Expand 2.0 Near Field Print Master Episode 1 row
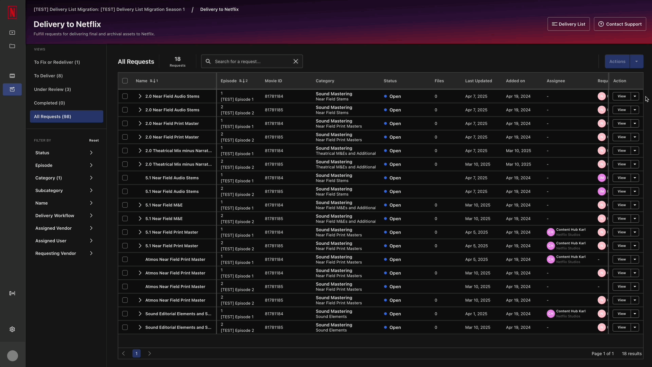Screen dimensions: 652x367 pos(140,123)
